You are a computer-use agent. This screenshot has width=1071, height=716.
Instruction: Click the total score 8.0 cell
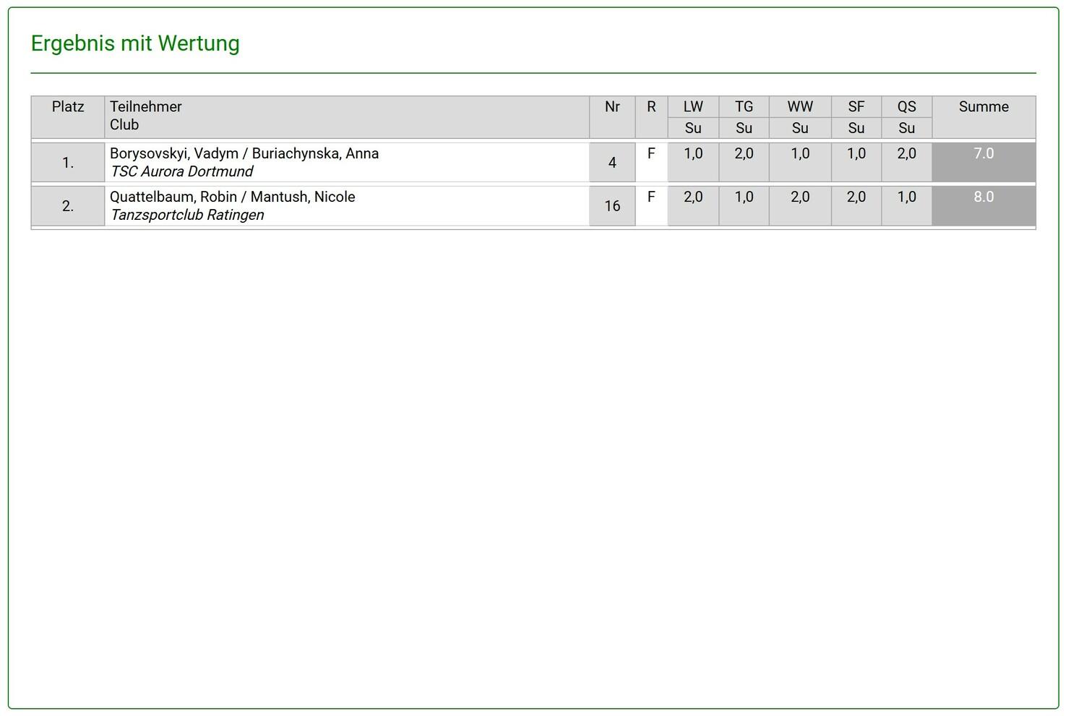(x=984, y=205)
